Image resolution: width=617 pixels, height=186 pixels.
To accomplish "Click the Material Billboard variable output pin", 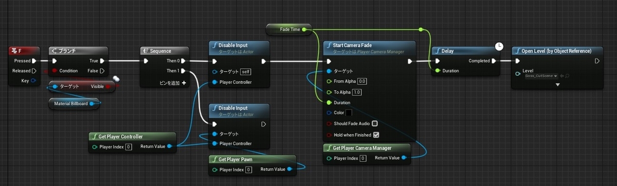I will coord(92,103).
